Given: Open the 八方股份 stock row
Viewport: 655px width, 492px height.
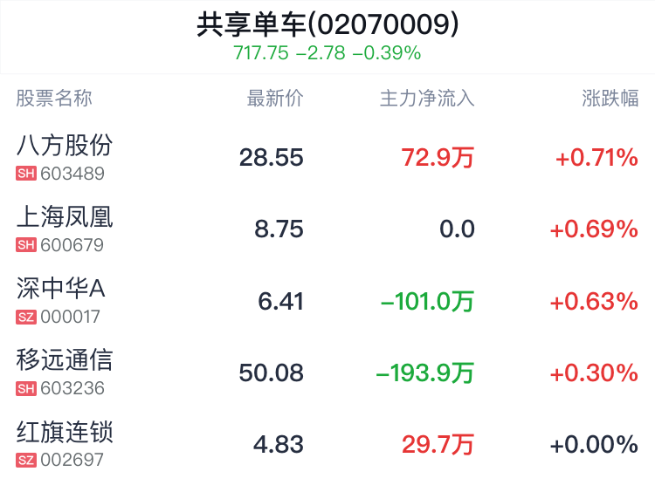Looking at the screenshot, I should click(x=327, y=157).
